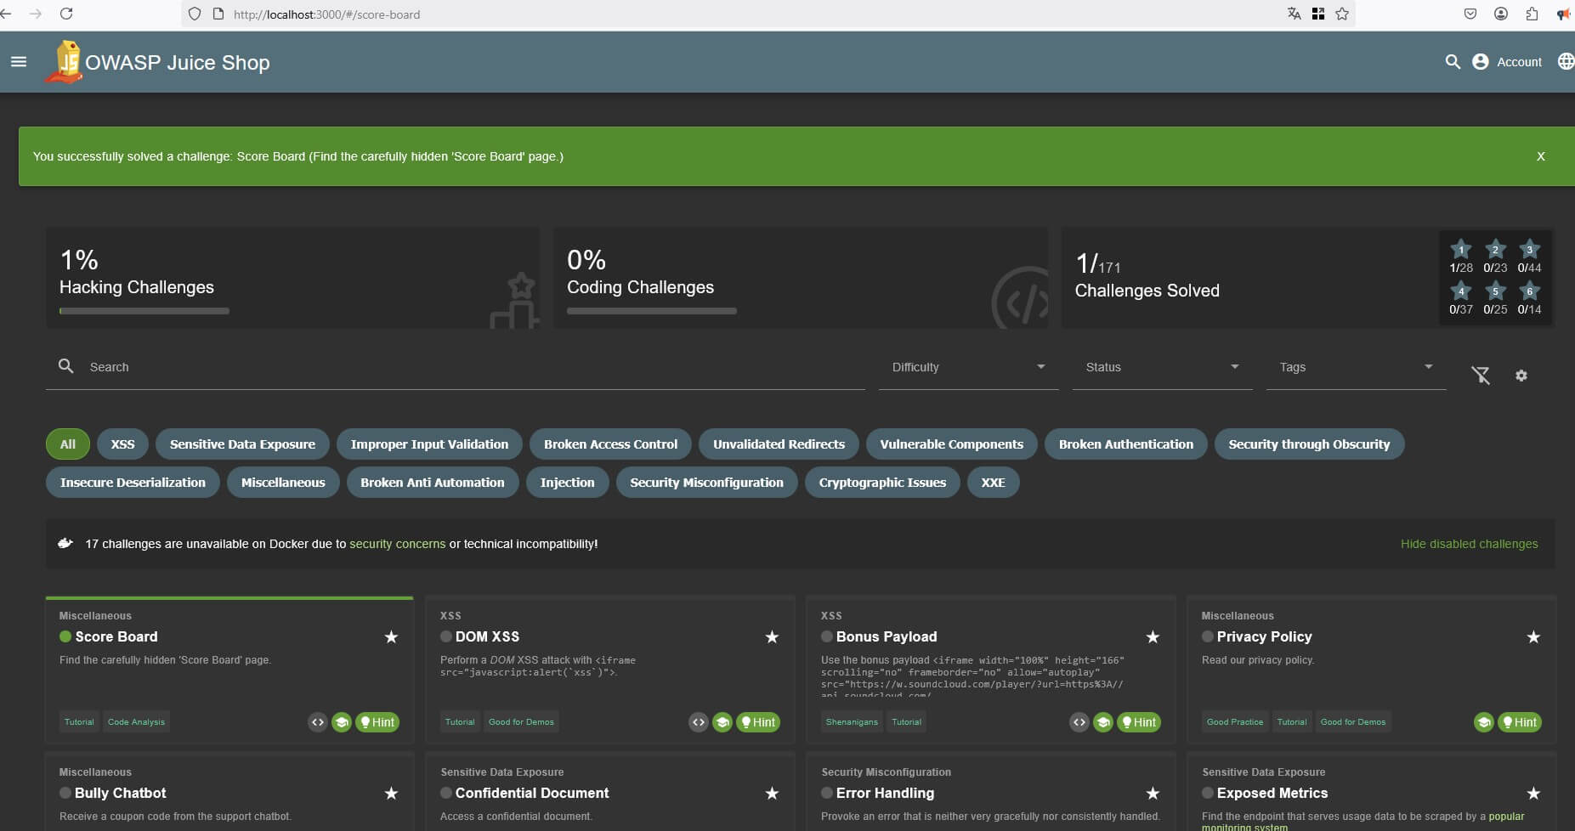Expand the Tags dropdown
Viewport: 1575px width, 831px height.
point(1356,367)
